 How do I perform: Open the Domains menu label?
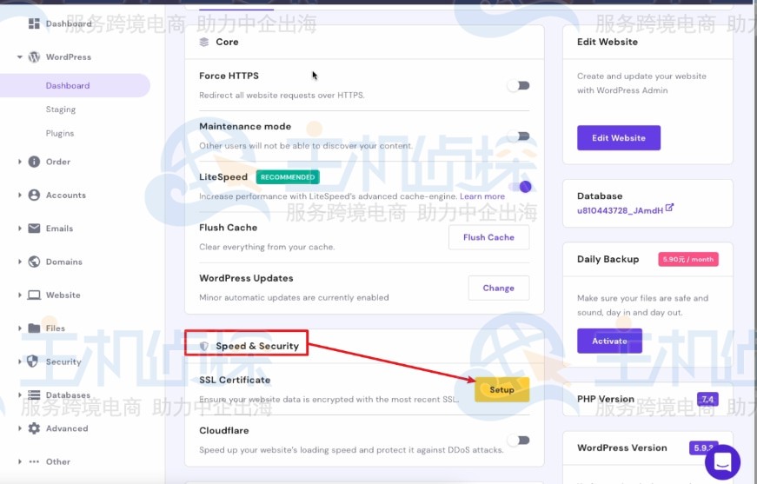click(64, 262)
